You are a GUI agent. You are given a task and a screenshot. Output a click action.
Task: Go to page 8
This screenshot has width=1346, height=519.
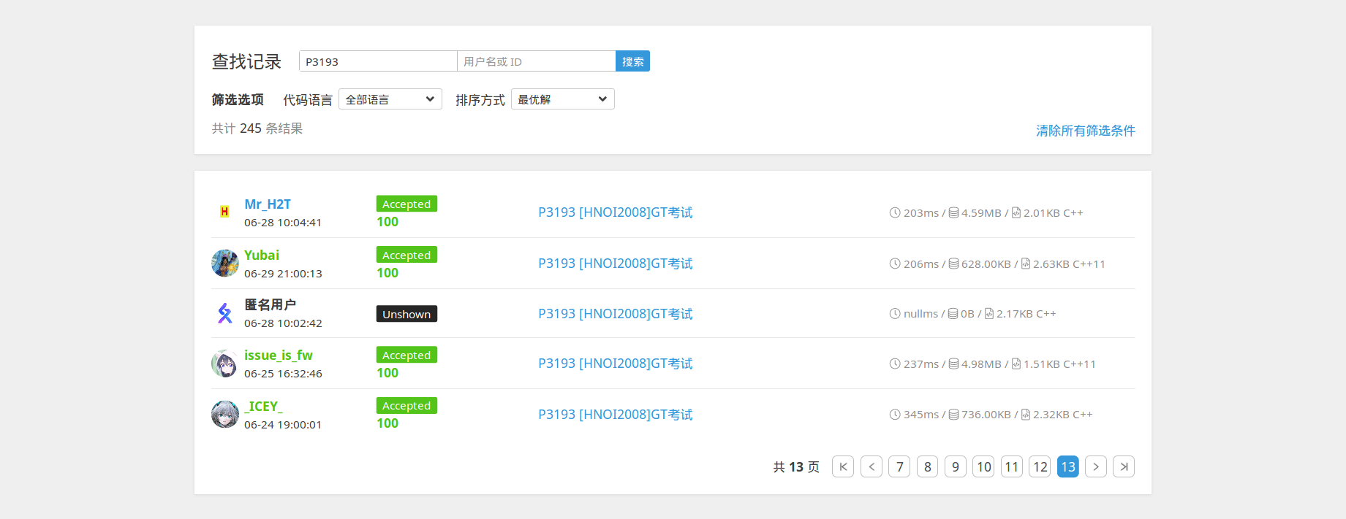[928, 466]
